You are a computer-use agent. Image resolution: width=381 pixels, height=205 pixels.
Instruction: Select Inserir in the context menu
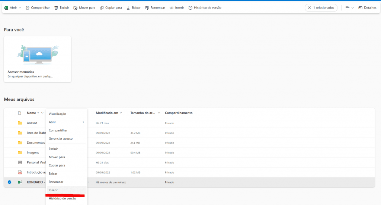[x=53, y=190]
